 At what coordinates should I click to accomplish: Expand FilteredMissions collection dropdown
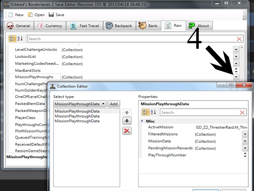pyautogui.click(x=245, y=134)
